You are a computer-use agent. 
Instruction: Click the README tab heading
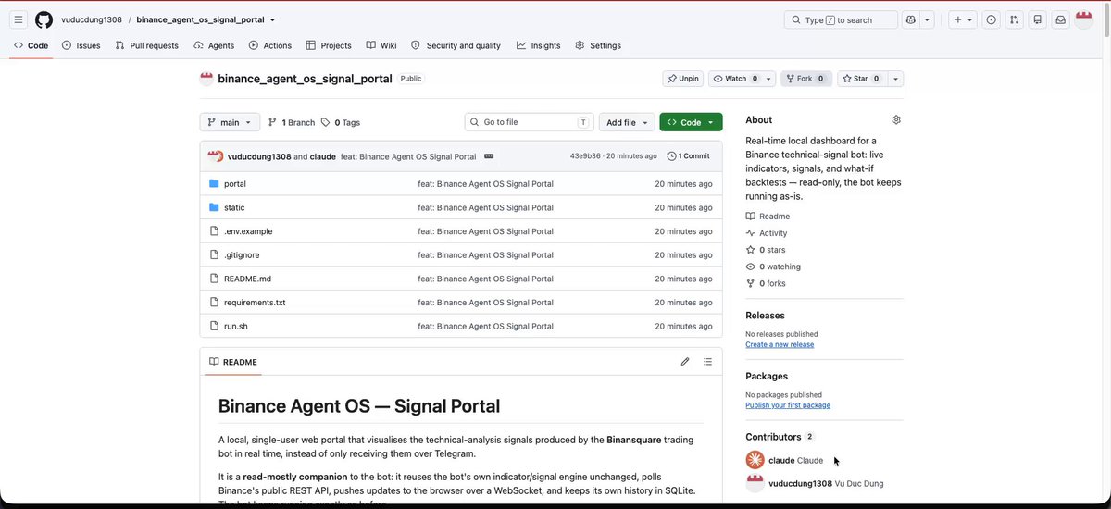click(x=233, y=362)
